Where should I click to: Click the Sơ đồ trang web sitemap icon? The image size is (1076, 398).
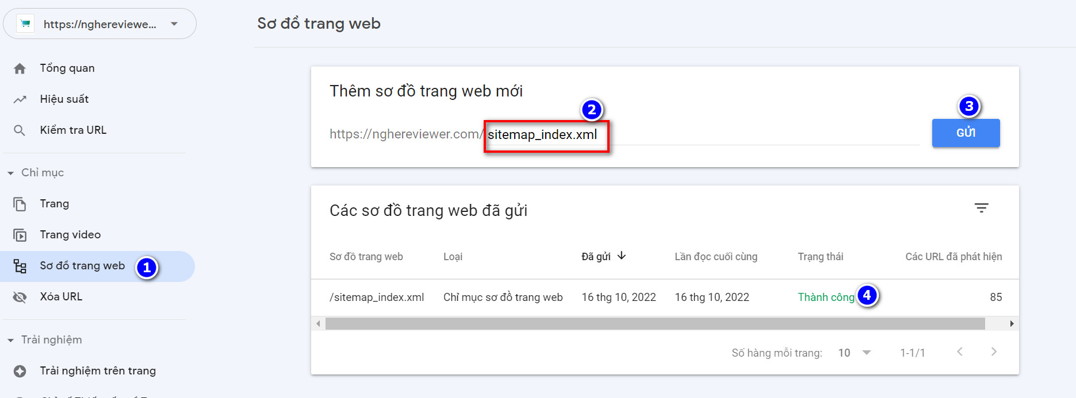20,266
